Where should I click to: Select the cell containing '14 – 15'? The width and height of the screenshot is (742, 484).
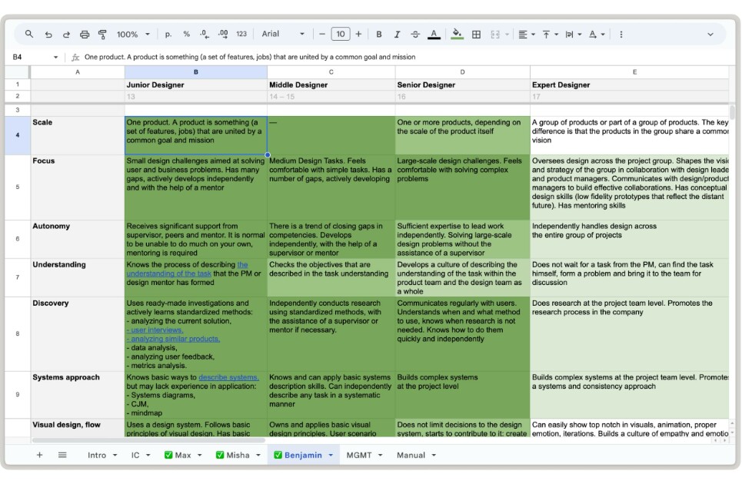pyautogui.click(x=331, y=97)
